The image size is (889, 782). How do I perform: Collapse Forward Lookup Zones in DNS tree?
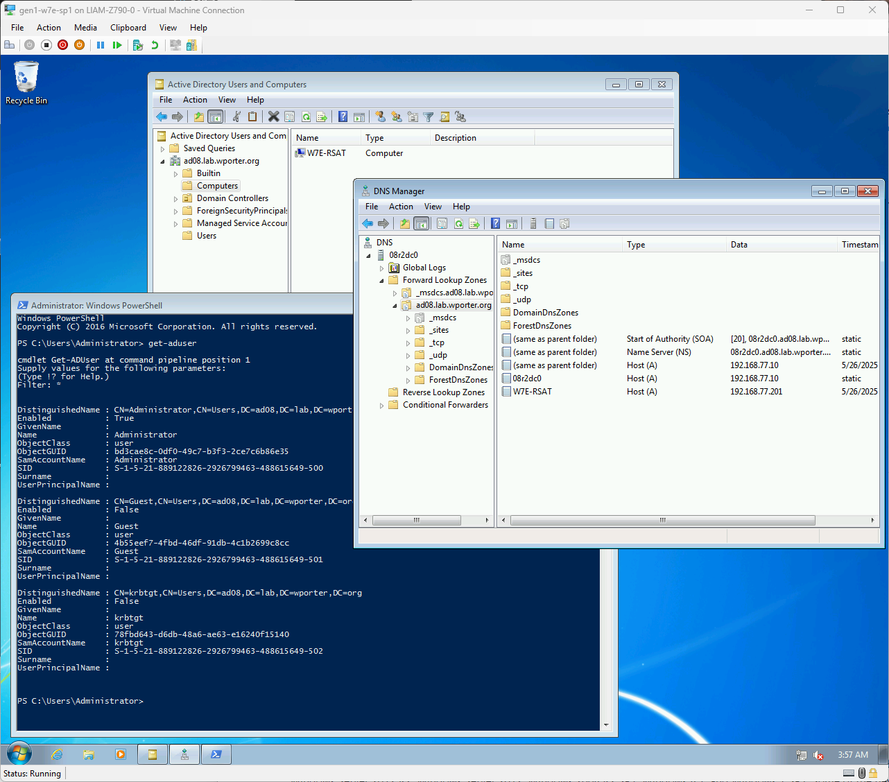[381, 281]
